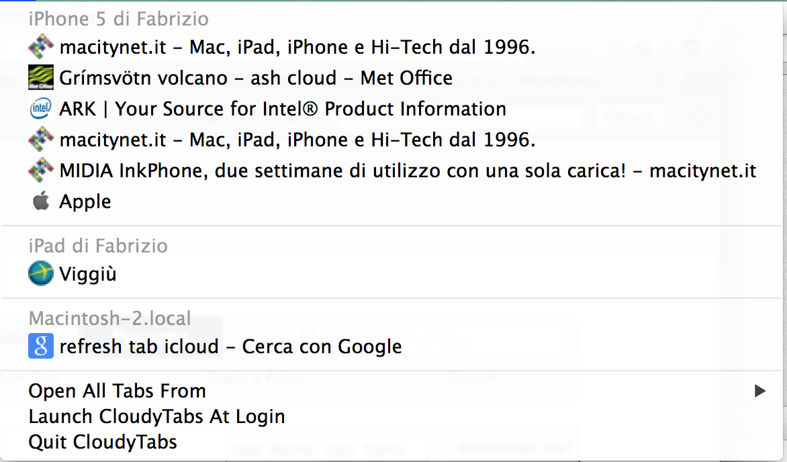Click the Apple logo icon in the tab list
The width and height of the screenshot is (787, 462).
tap(40, 199)
